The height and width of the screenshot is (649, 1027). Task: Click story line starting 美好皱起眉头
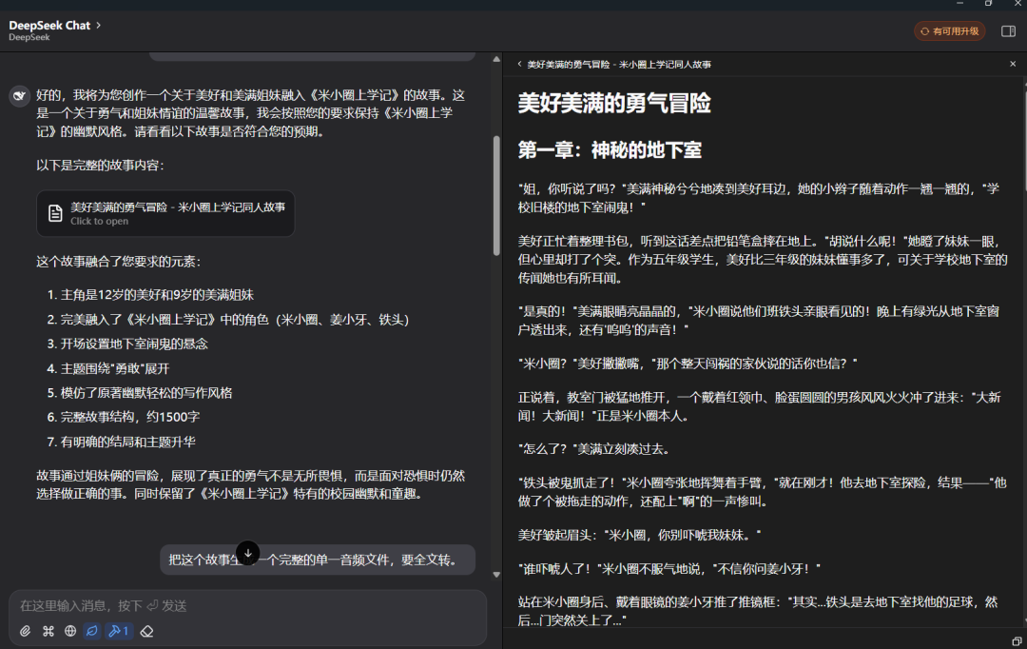pos(639,535)
